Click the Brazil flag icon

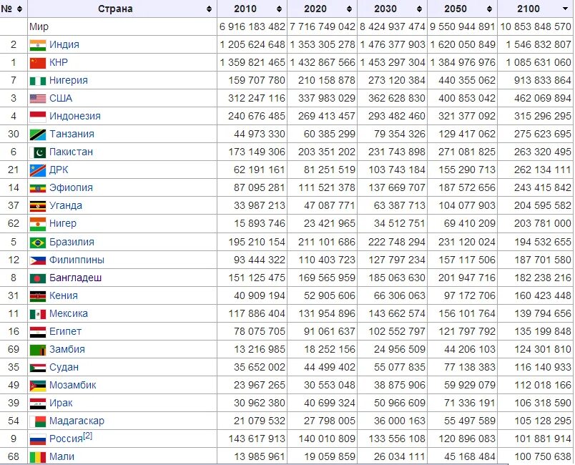tap(37, 242)
